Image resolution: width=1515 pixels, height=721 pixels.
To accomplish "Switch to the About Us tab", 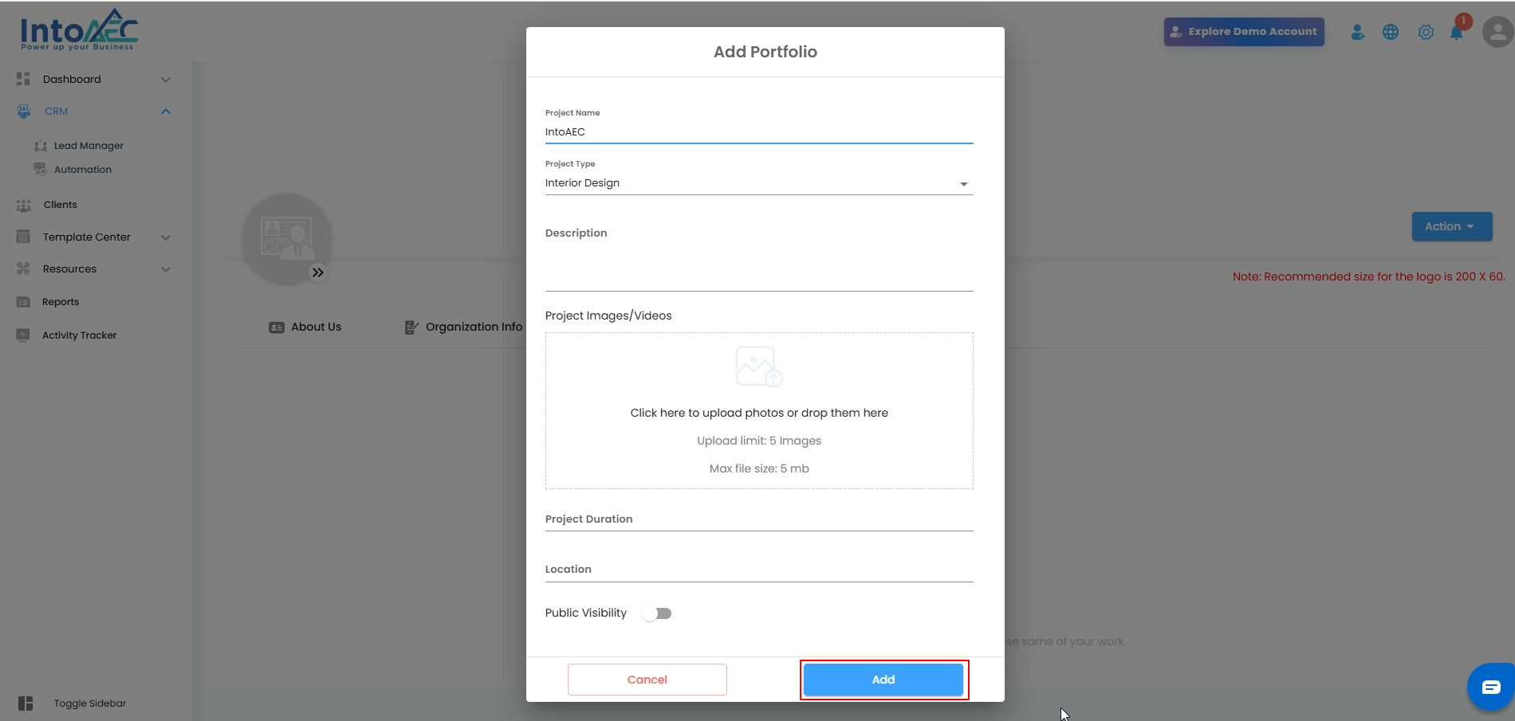I will (305, 327).
